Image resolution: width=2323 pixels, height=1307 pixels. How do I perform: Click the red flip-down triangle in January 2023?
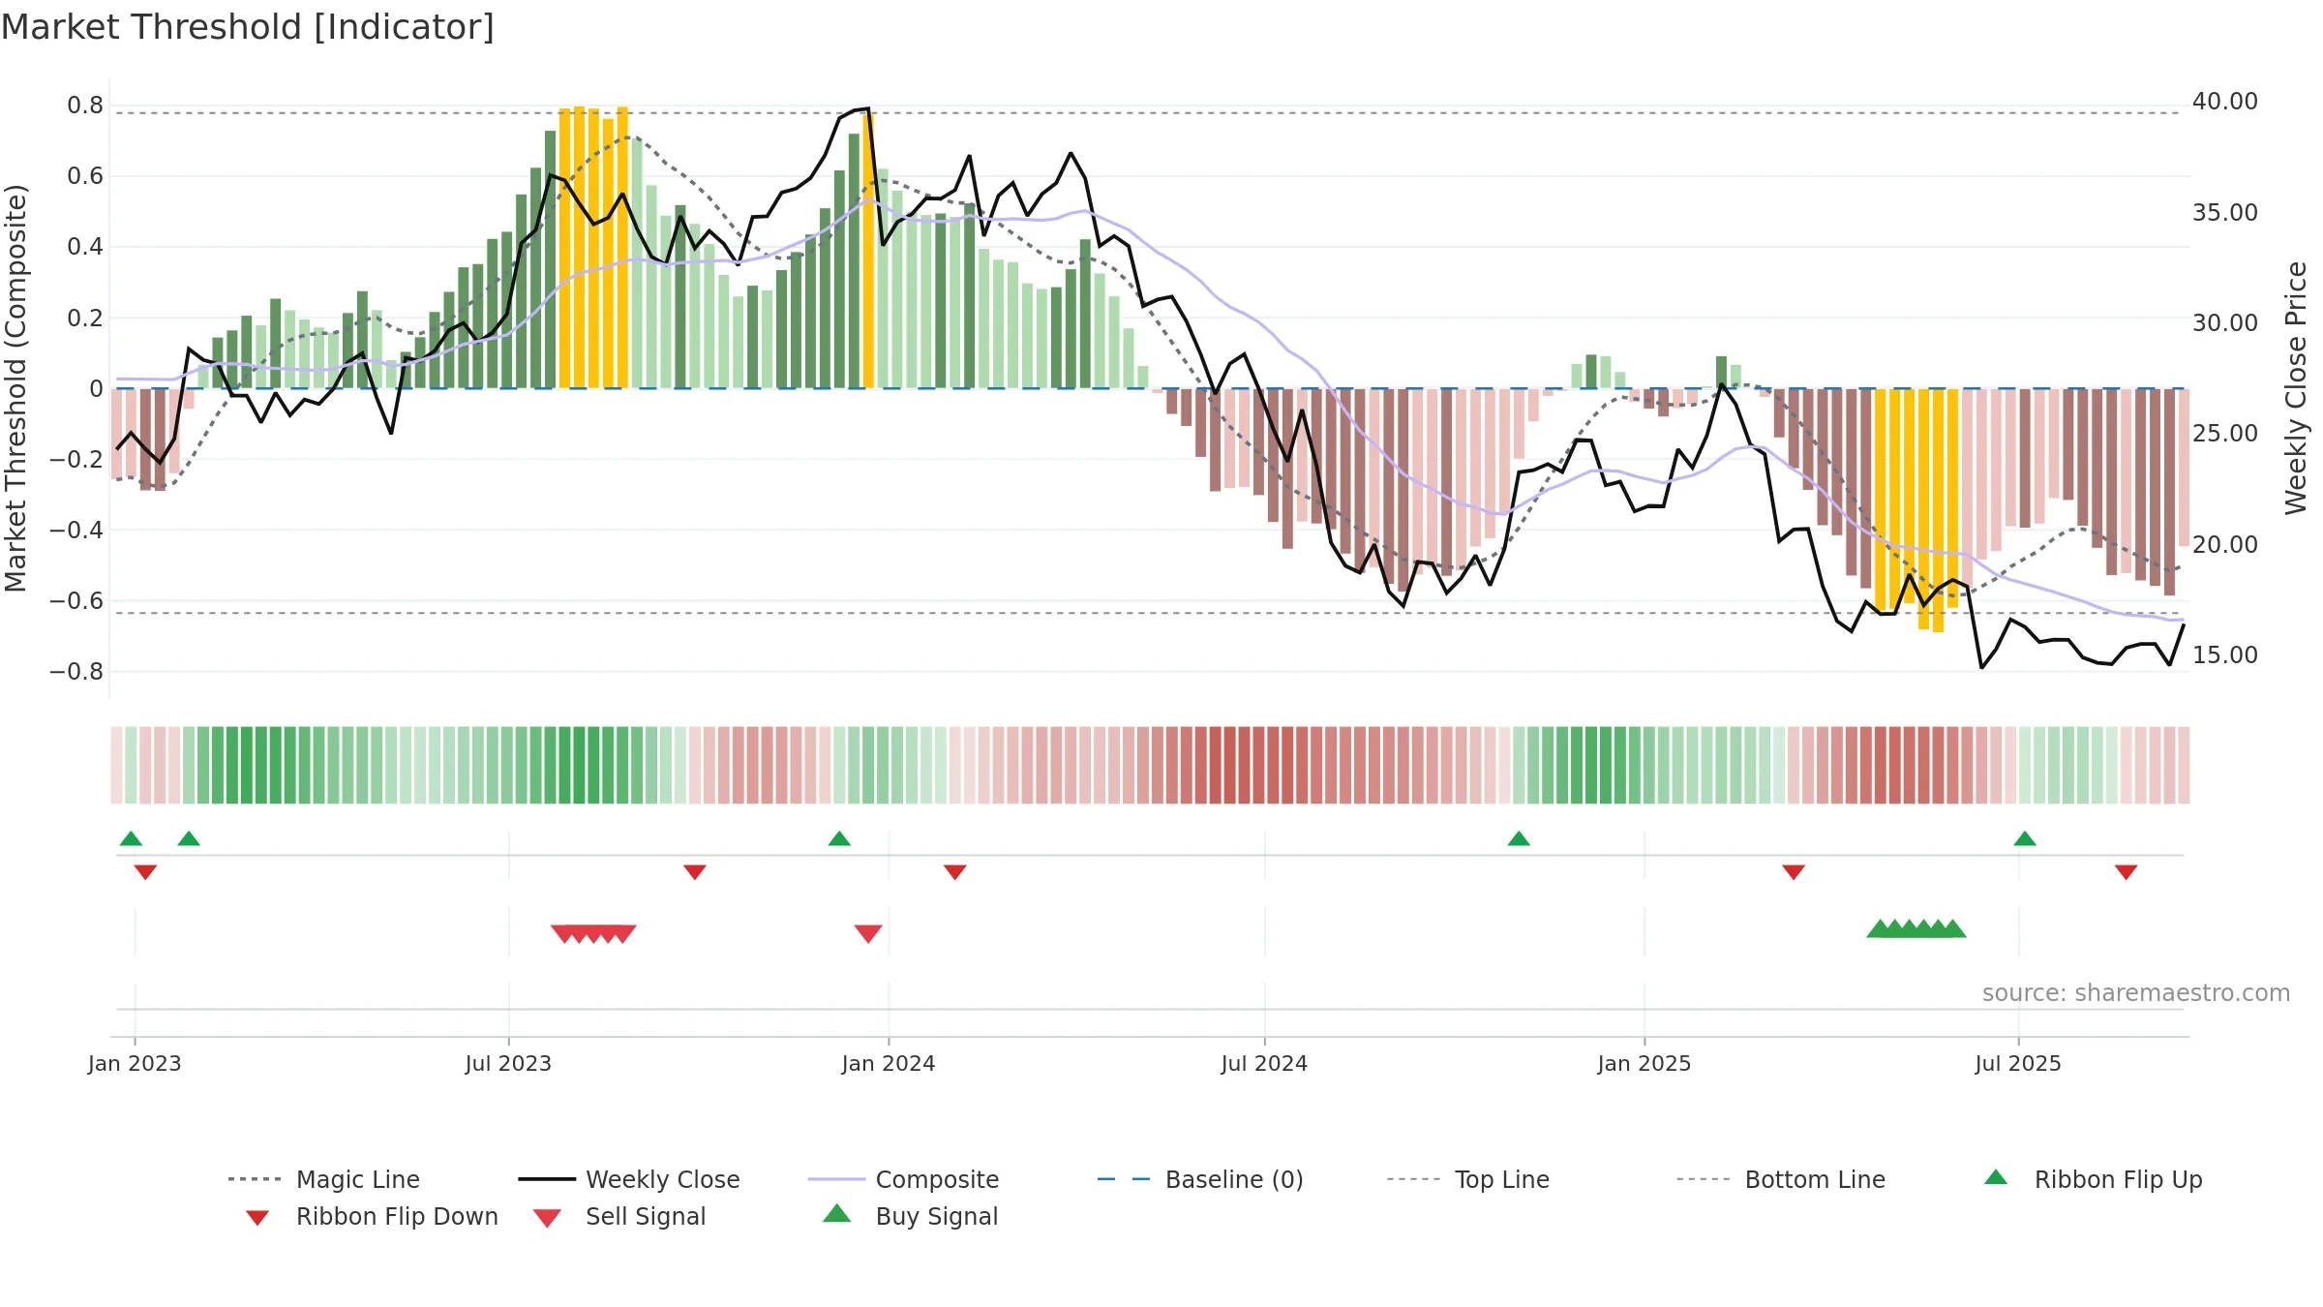[x=145, y=872]
